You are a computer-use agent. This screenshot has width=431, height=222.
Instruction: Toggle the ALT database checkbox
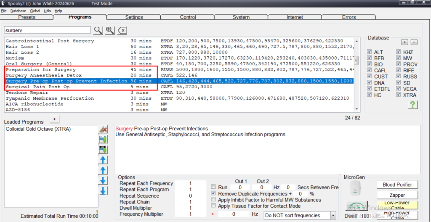(369, 52)
